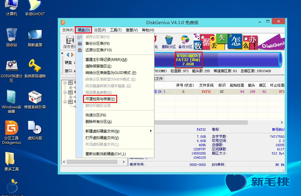
Task: Click the 扇区 column header
Action: tap(262, 85)
